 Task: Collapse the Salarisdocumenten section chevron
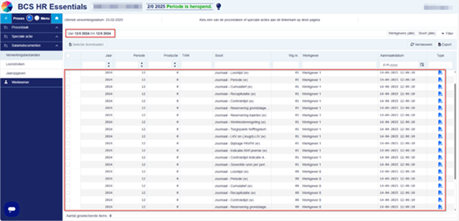pos(57,46)
